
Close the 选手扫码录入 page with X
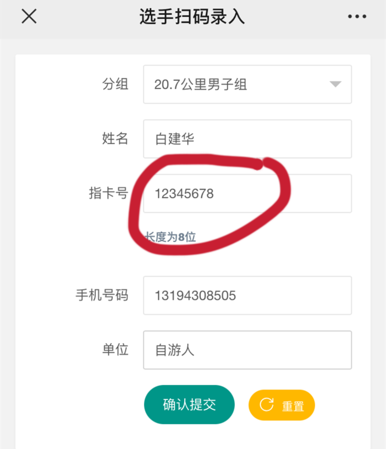click(x=29, y=17)
